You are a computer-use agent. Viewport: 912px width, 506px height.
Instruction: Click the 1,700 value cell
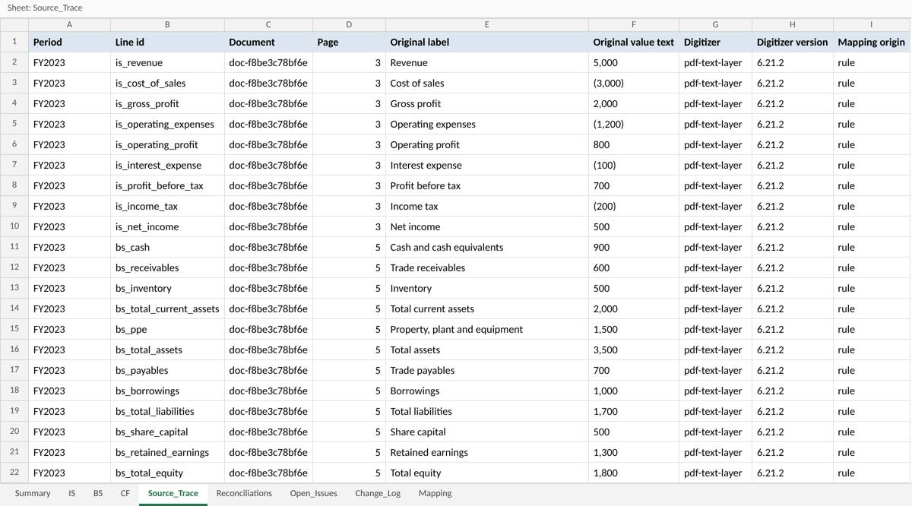634,411
